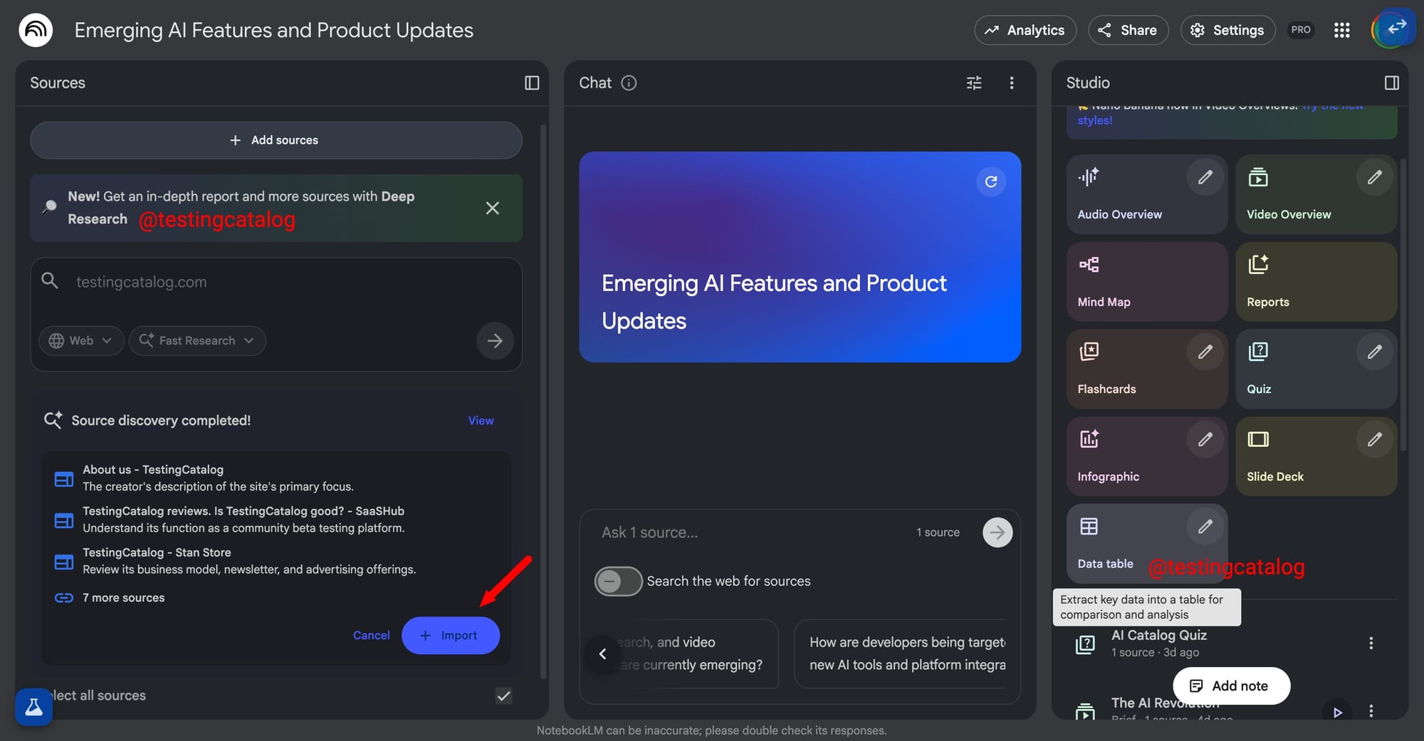The height and width of the screenshot is (741, 1424).
Task: Click View link for source discovery
Action: coord(481,421)
